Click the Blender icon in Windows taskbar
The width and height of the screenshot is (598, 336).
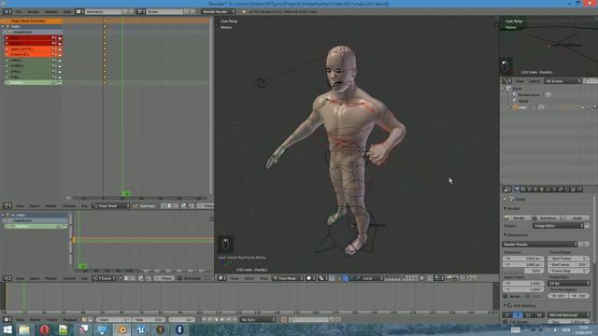[x=122, y=329]
